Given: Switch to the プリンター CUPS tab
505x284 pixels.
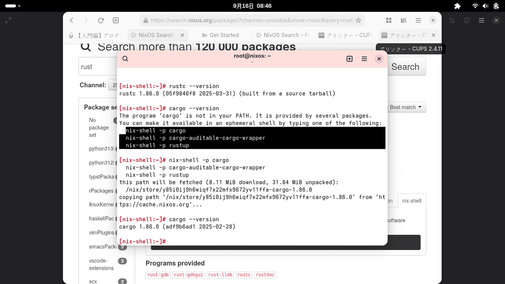Looking at the screenshot, I should click(346, 35).
